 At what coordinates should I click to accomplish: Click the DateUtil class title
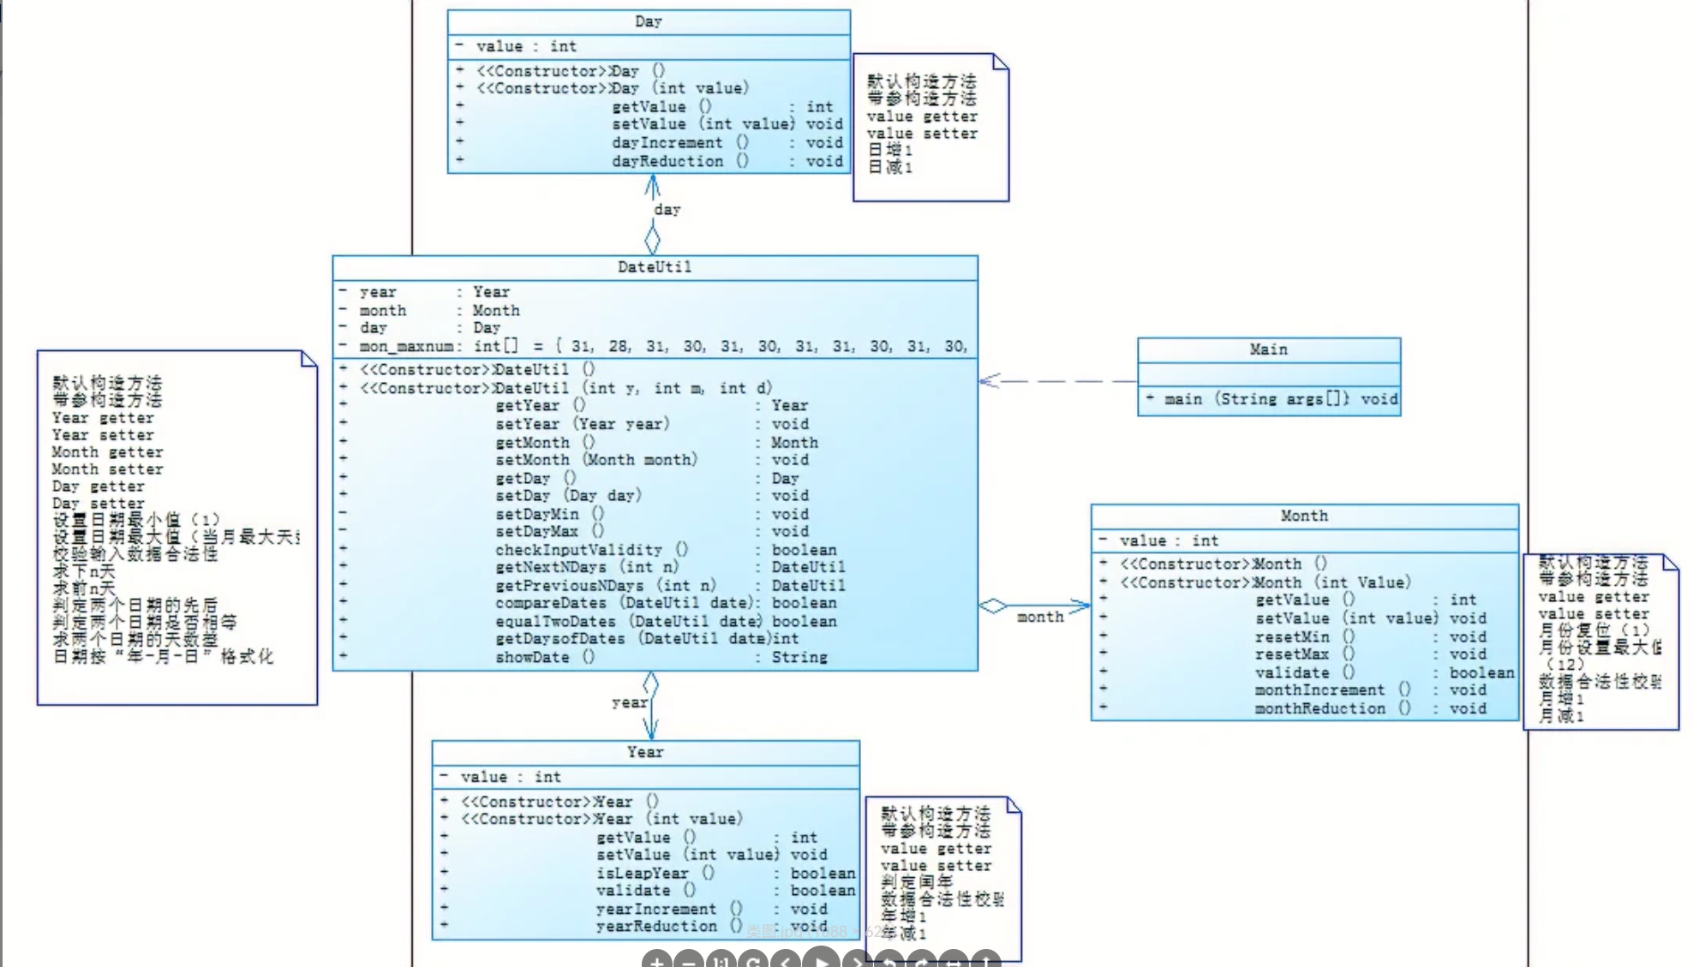[655, 267]
